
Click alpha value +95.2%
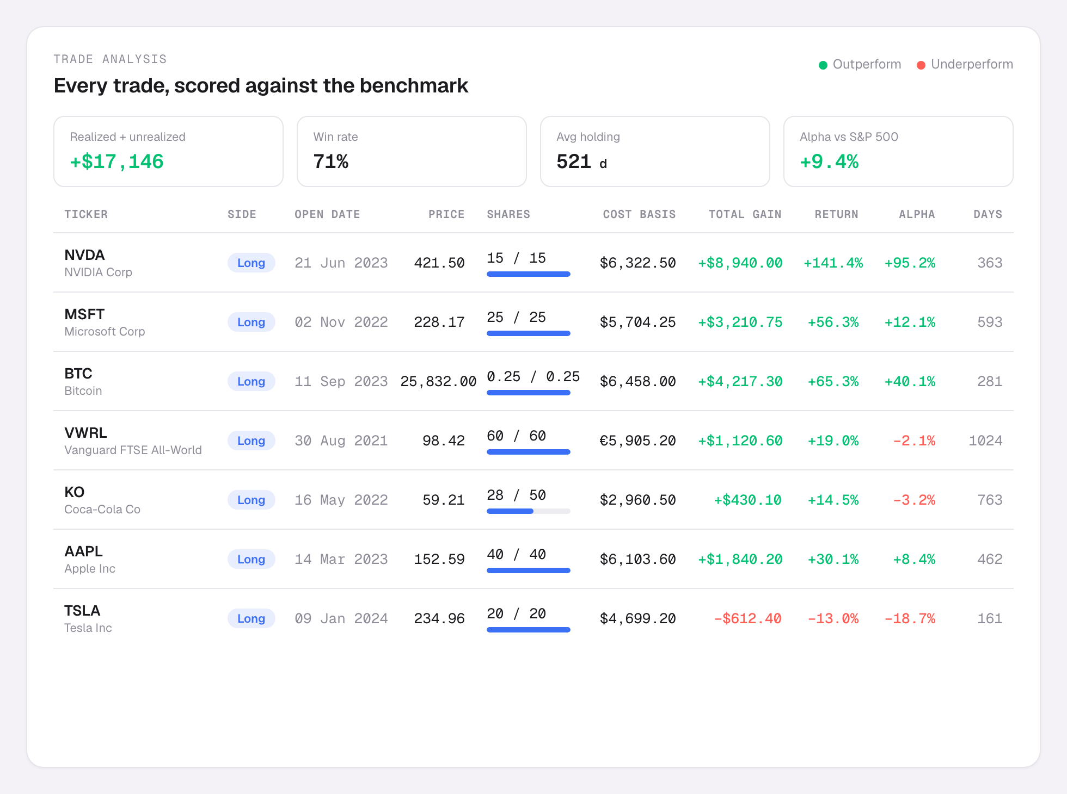pyautogui.click(x=910, y=263)
